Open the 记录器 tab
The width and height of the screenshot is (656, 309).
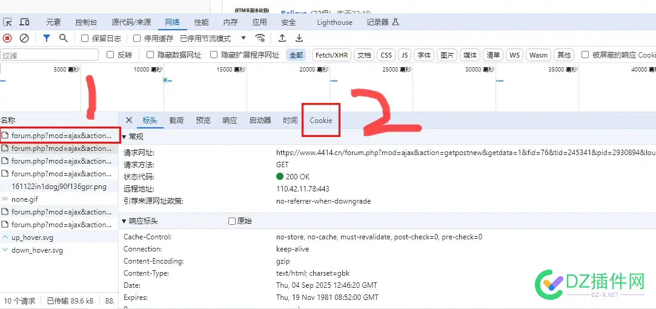pos(378,22)
